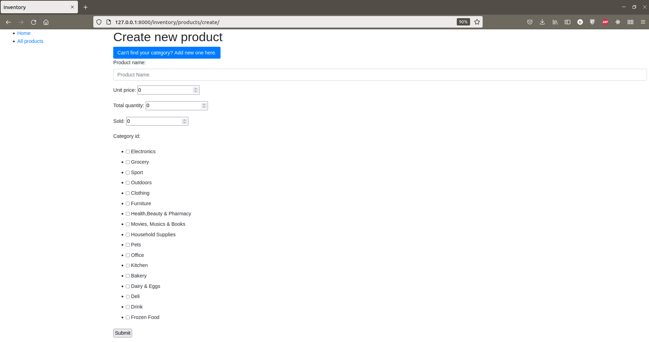
Task: Reset the 90% zoom level badge
Action: click(x=463, y=22)
